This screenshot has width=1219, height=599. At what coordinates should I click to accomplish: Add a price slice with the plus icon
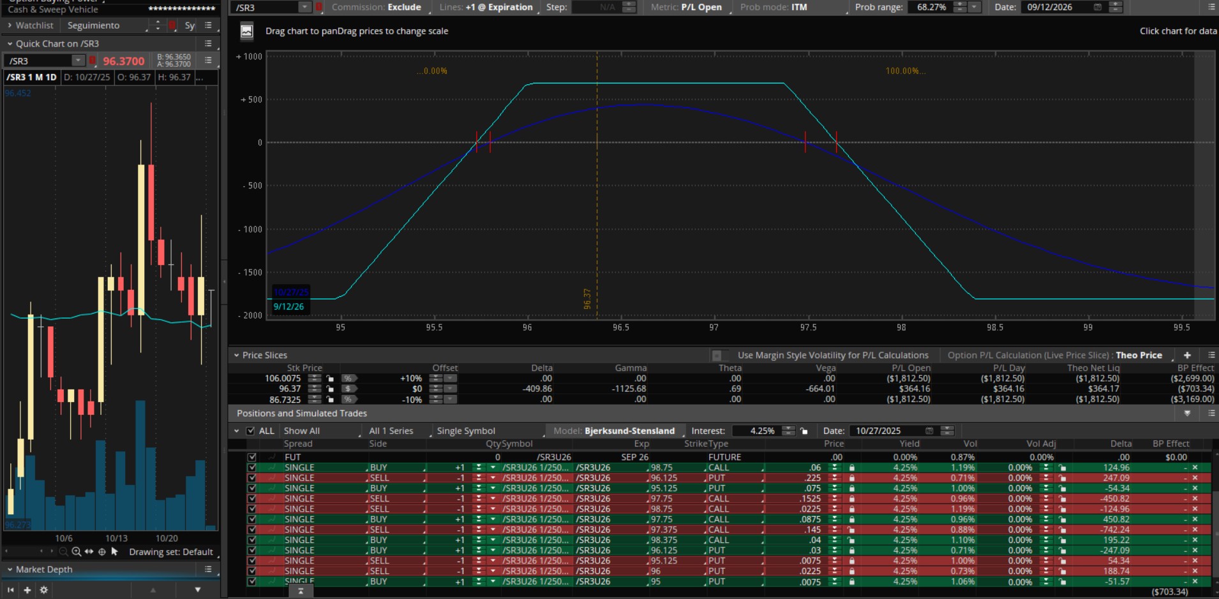tap(1187, 356)
